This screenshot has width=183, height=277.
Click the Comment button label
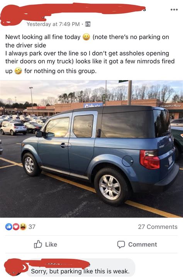click(142, 245)
